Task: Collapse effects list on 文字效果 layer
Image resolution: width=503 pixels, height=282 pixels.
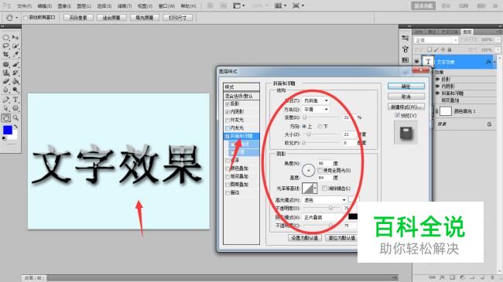Action: point(495,62)
